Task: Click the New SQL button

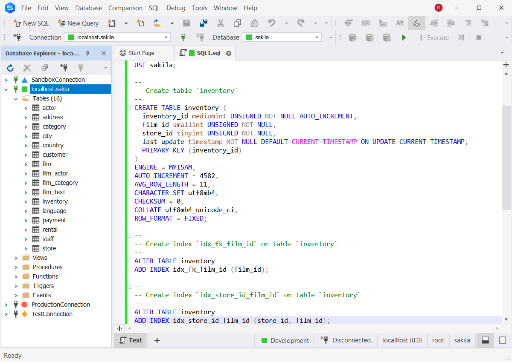Action: tap(31, 23)
